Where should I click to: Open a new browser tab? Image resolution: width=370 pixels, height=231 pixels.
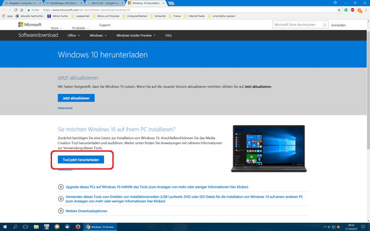(x=171, y=3)
